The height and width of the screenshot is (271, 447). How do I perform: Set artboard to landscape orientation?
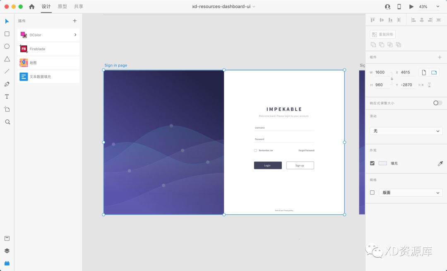pos(434,72)
